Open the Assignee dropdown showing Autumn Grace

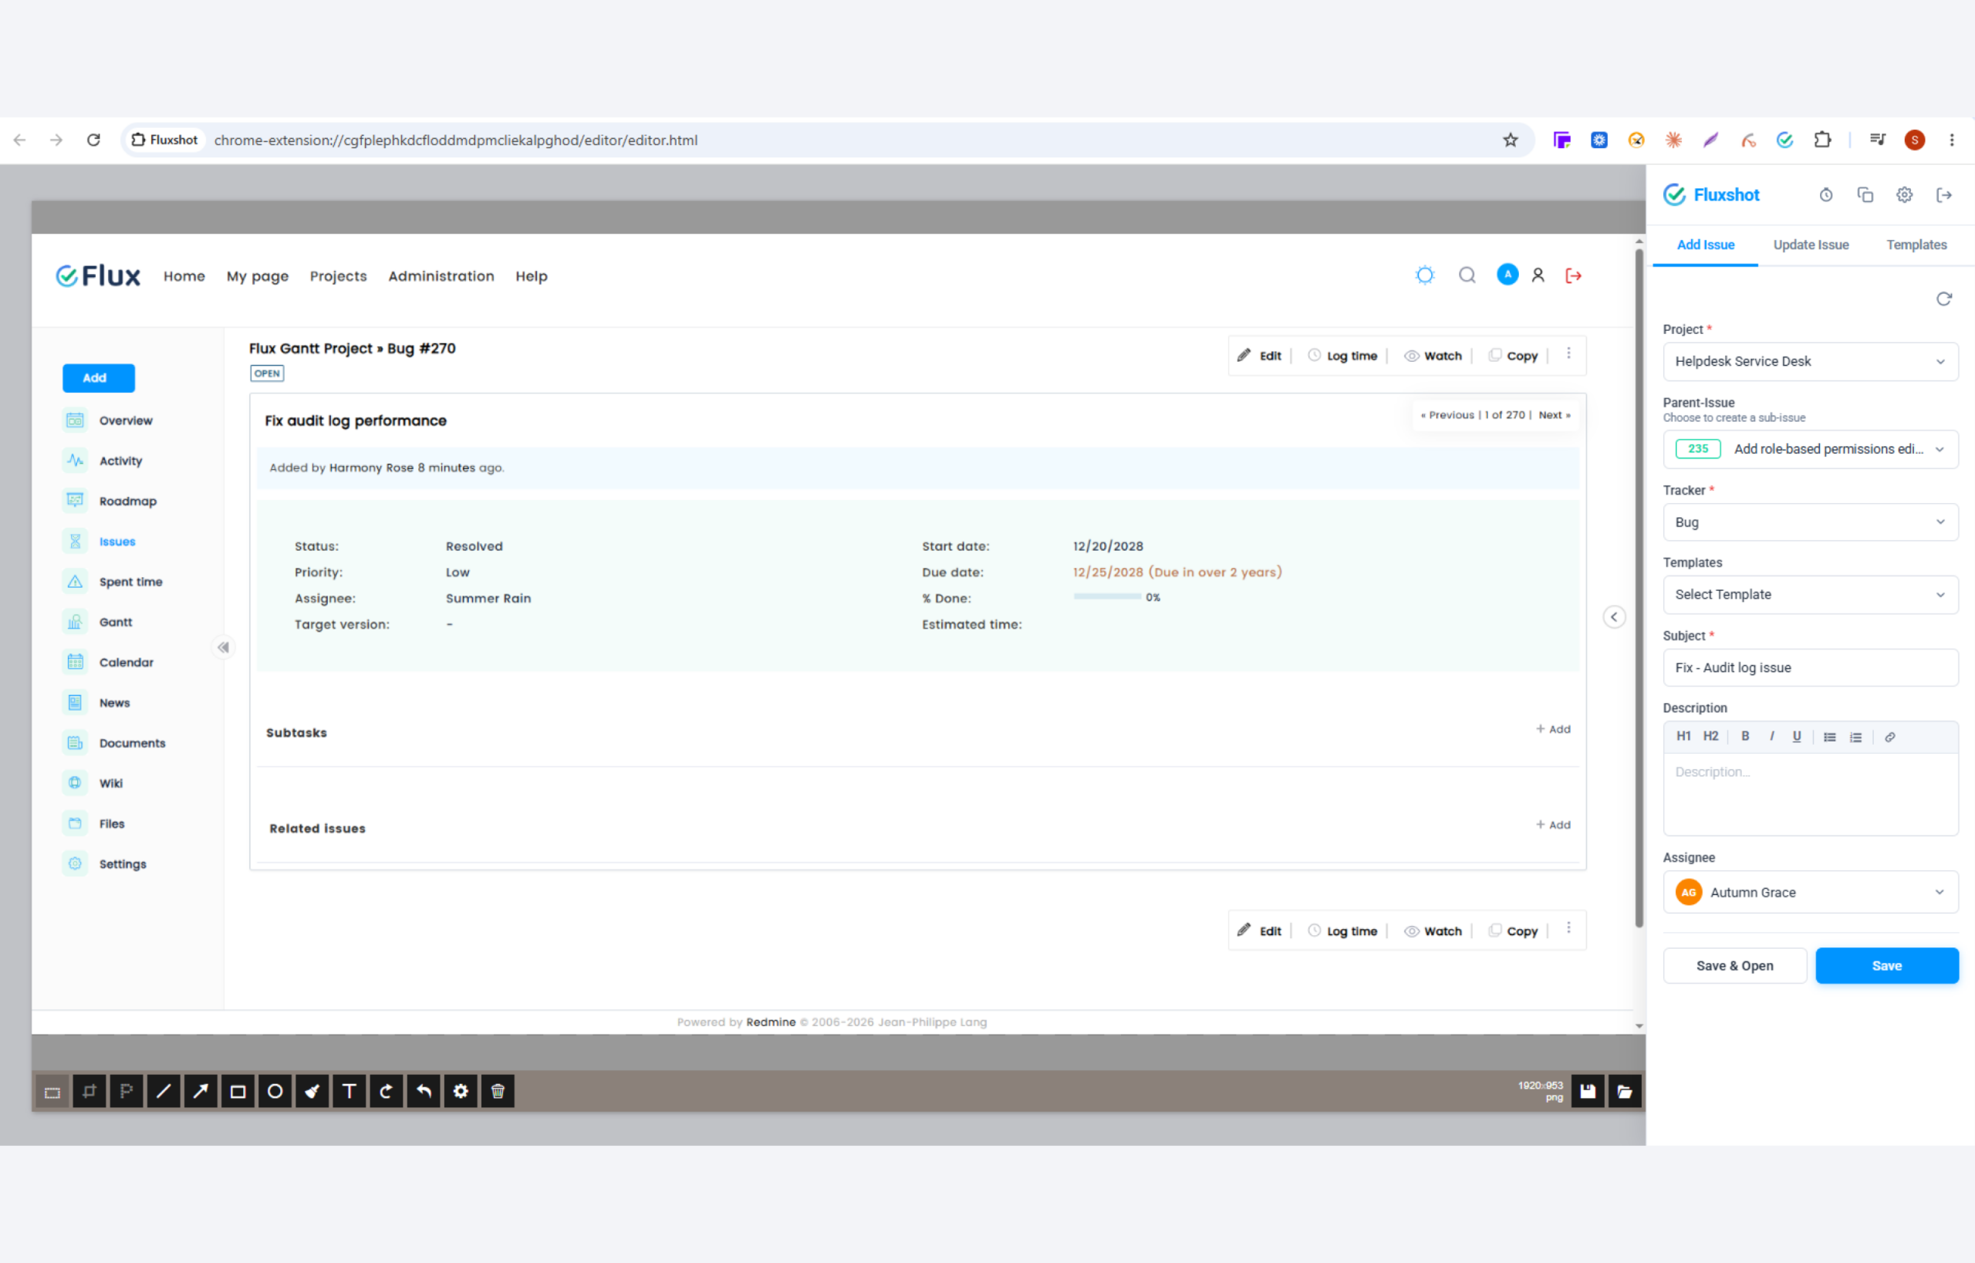point(1810,893)
